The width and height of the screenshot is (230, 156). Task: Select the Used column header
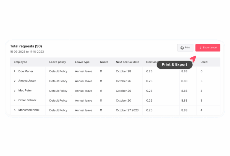(204, 62)
